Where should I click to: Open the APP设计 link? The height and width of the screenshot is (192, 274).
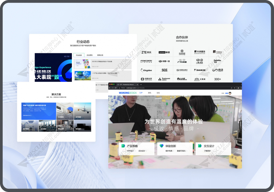[x=131, y=151]
